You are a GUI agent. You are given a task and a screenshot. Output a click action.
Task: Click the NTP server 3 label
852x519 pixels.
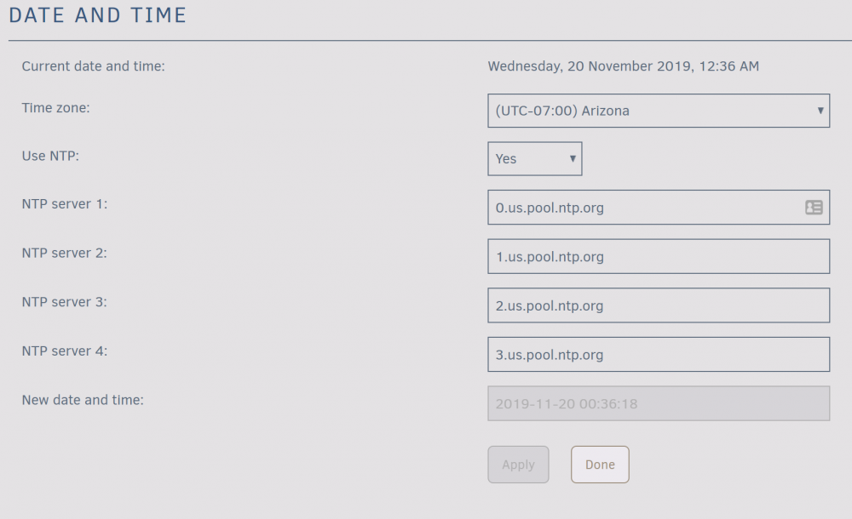tap(65, 302)
